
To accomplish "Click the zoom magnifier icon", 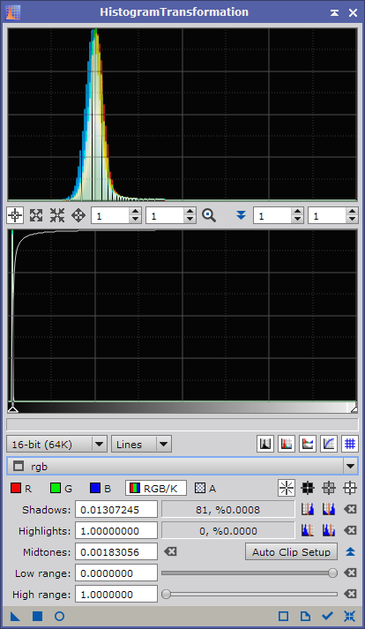I will click(x=209, y=216).
